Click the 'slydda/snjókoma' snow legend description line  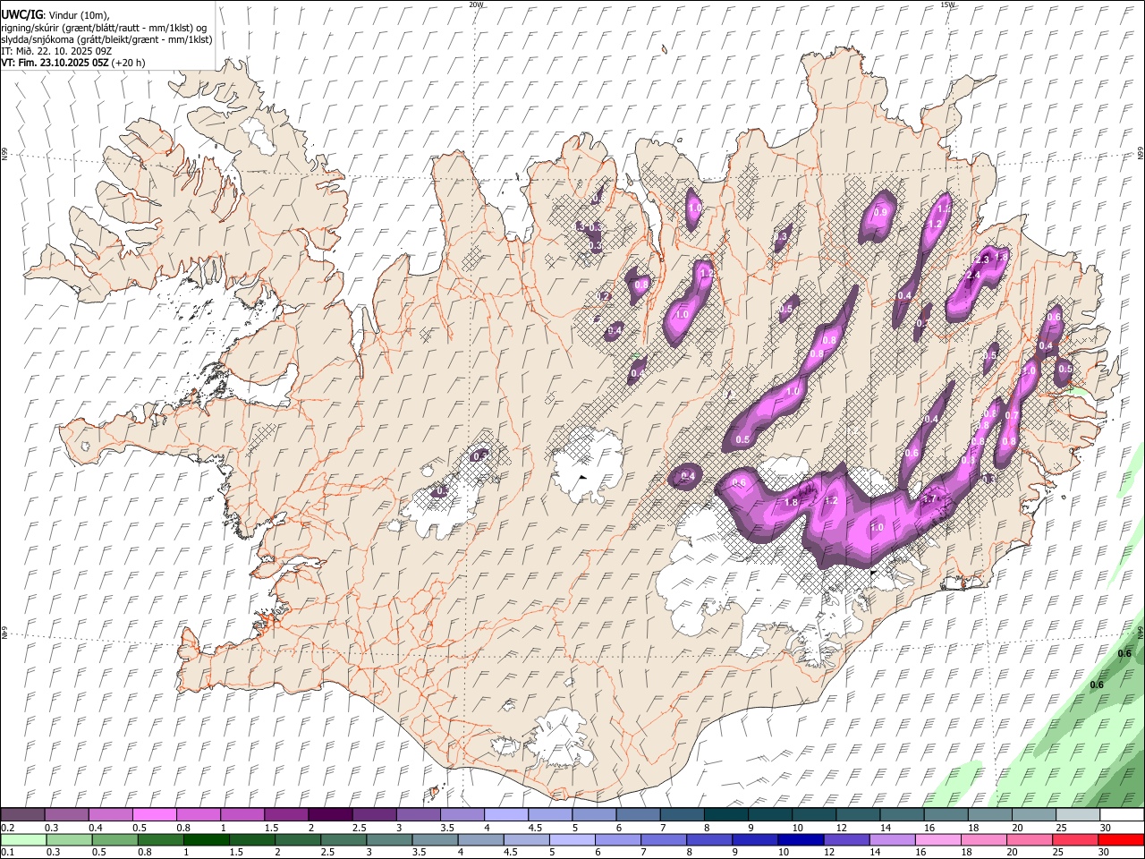pyautogui.click(x=106, y=39)
